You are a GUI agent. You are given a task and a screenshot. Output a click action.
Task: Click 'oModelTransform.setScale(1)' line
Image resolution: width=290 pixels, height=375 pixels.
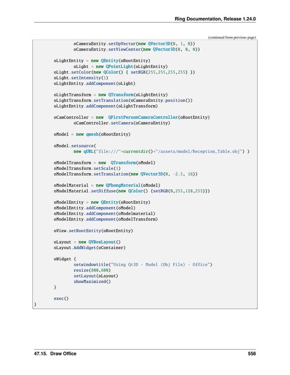tap(87, 168)
